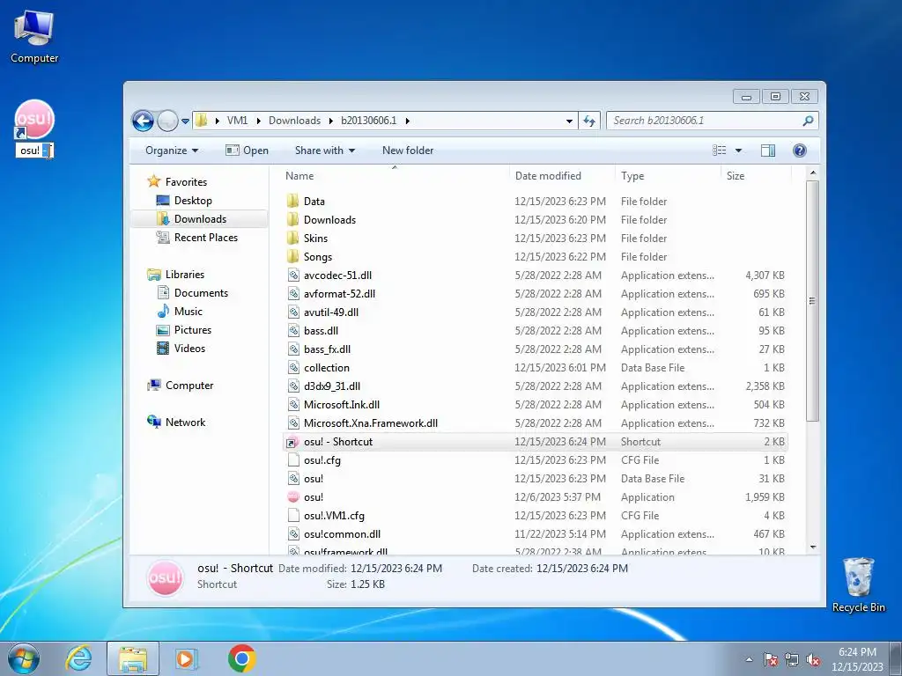Select the osu! - Shortcut file row
This screenshot has width=902, height=676.
pyautogui.click(x=535, y=442)
